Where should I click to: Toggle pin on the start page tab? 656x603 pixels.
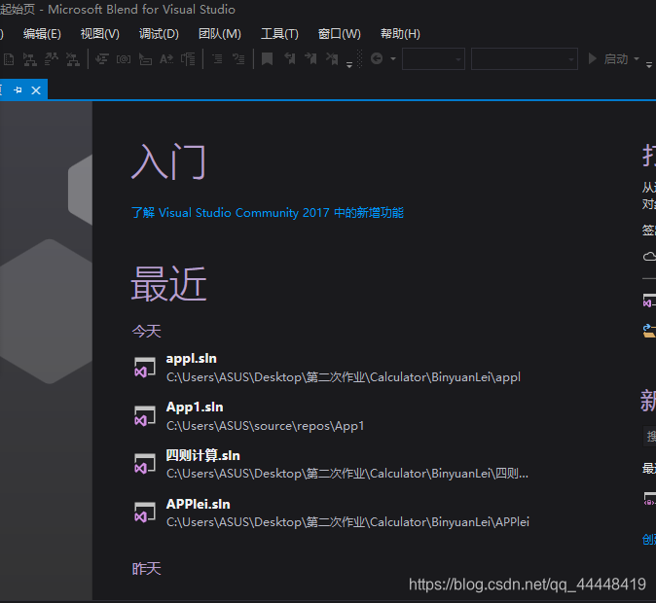click(18, 89)
